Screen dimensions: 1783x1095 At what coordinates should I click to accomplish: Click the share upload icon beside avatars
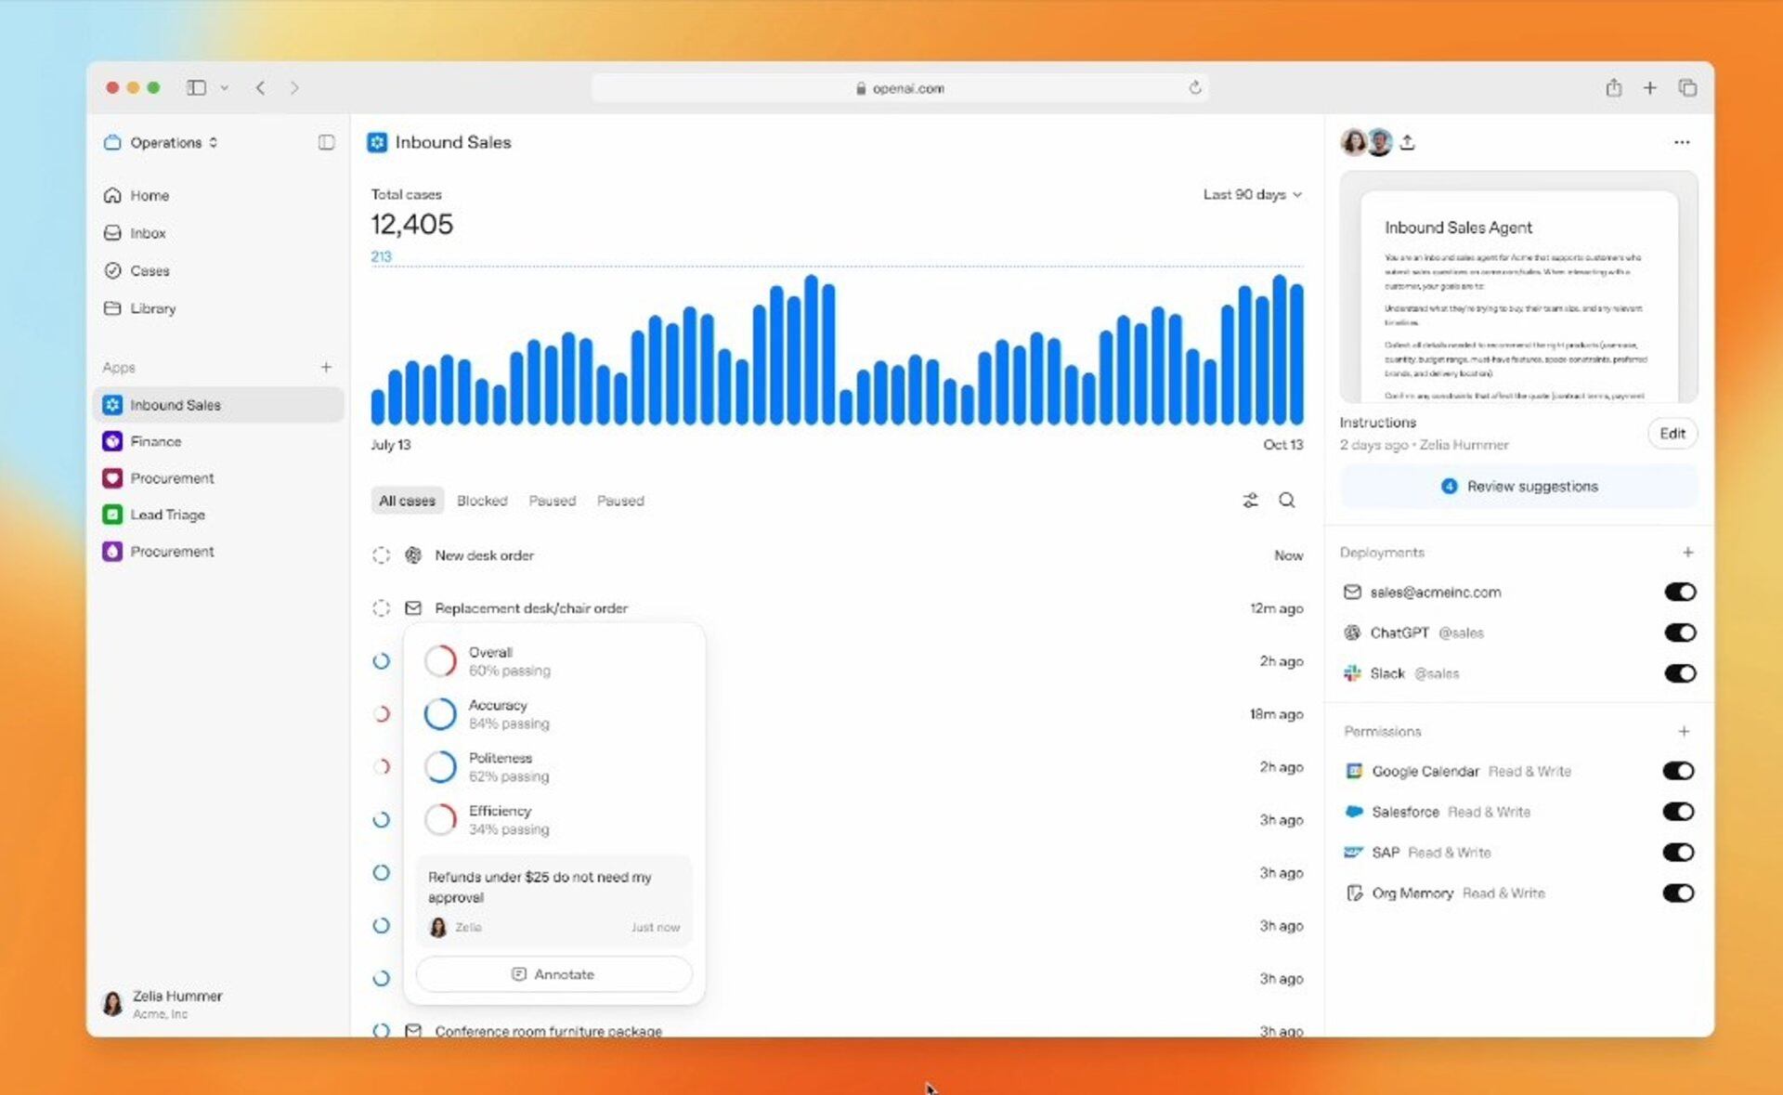(x=1407, y=142)
